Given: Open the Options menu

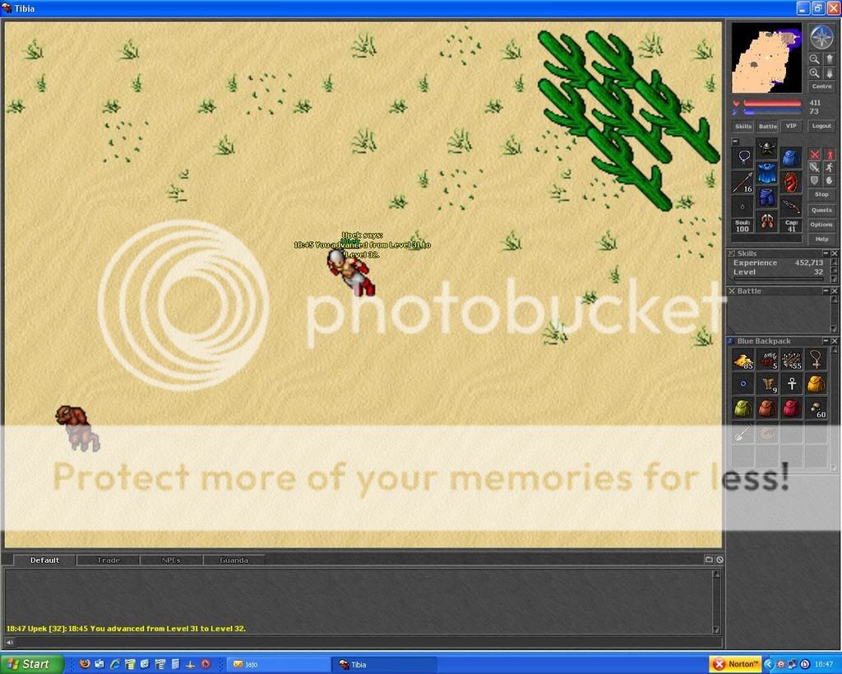Looking at the screenshot, I should (x=821, y=225).
